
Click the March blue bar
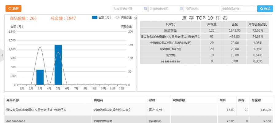[40, 77]
